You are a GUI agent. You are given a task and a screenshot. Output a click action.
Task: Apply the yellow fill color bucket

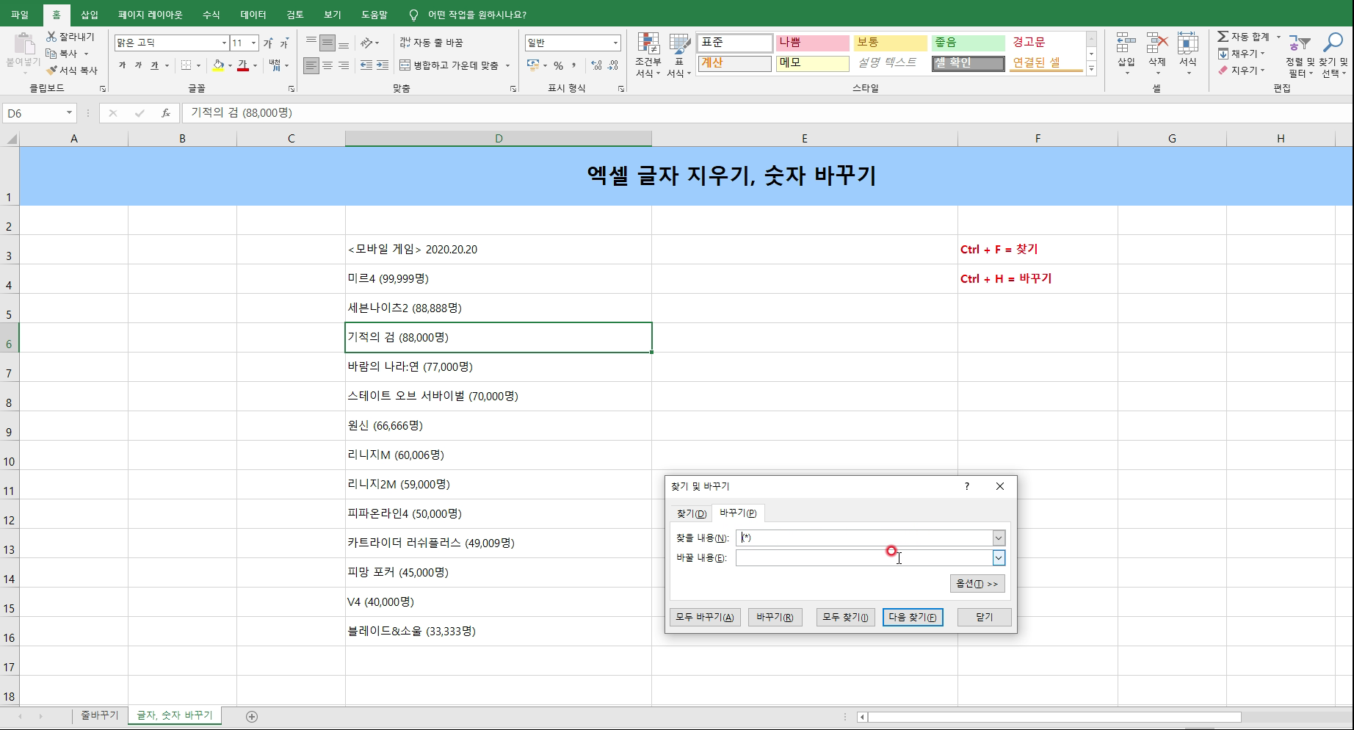pos(218,65)
